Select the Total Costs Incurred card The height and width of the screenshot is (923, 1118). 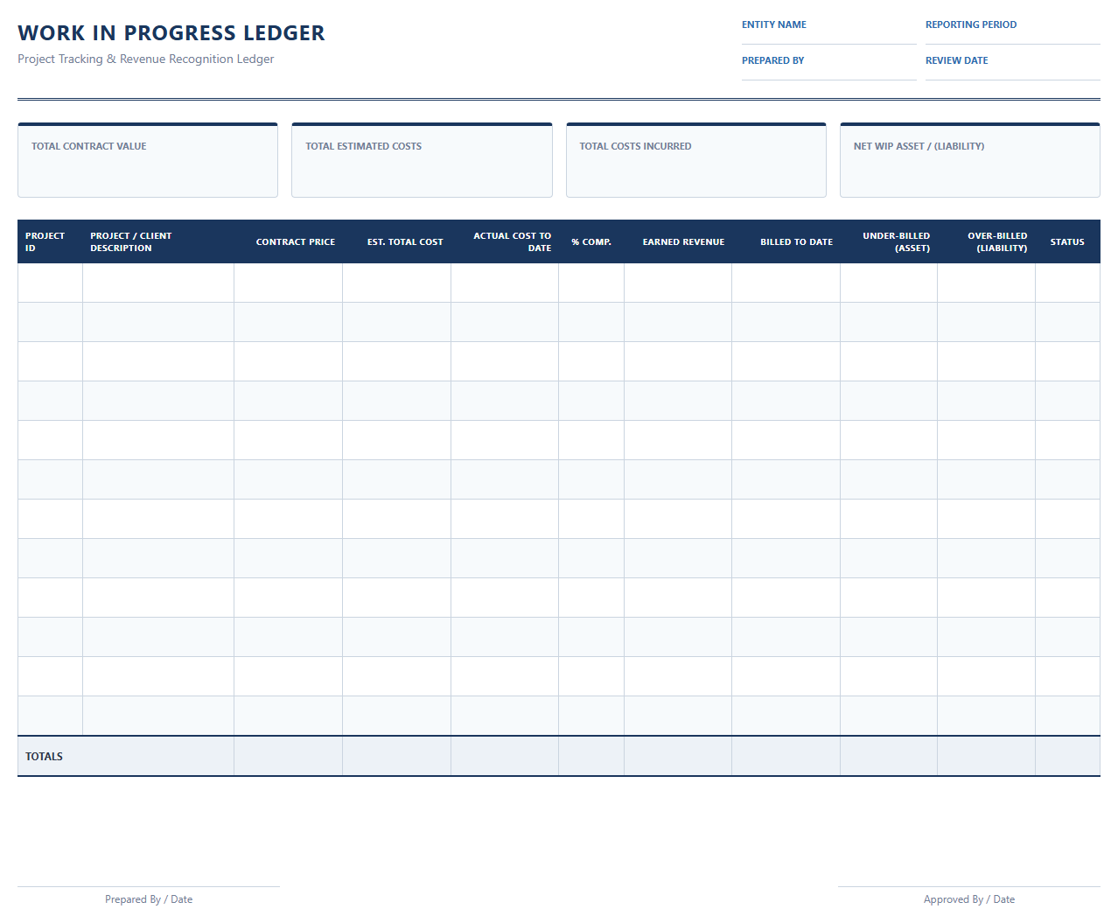pos(696,160)
